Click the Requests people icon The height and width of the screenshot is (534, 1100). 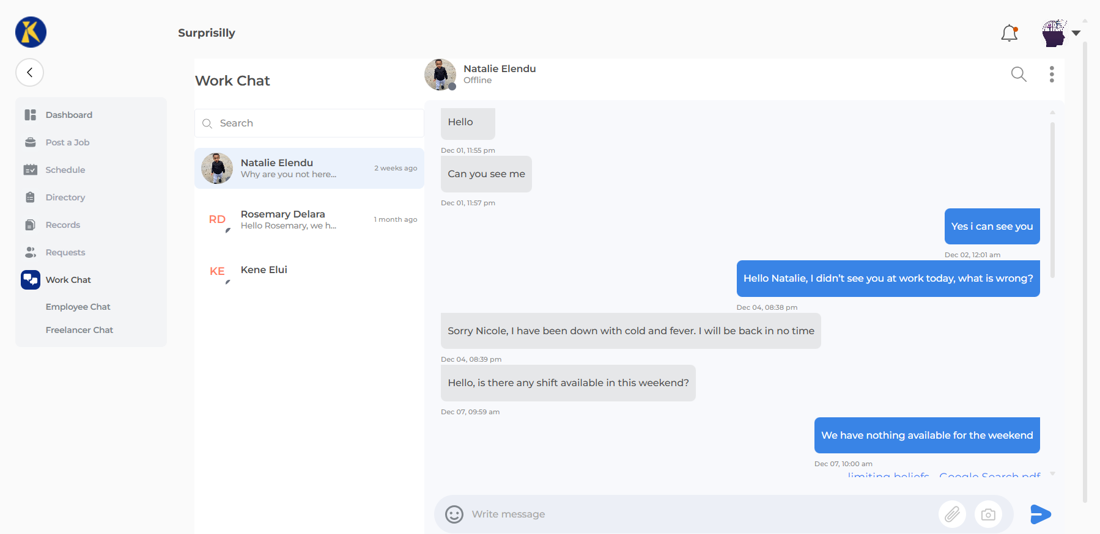coord(31,252)
